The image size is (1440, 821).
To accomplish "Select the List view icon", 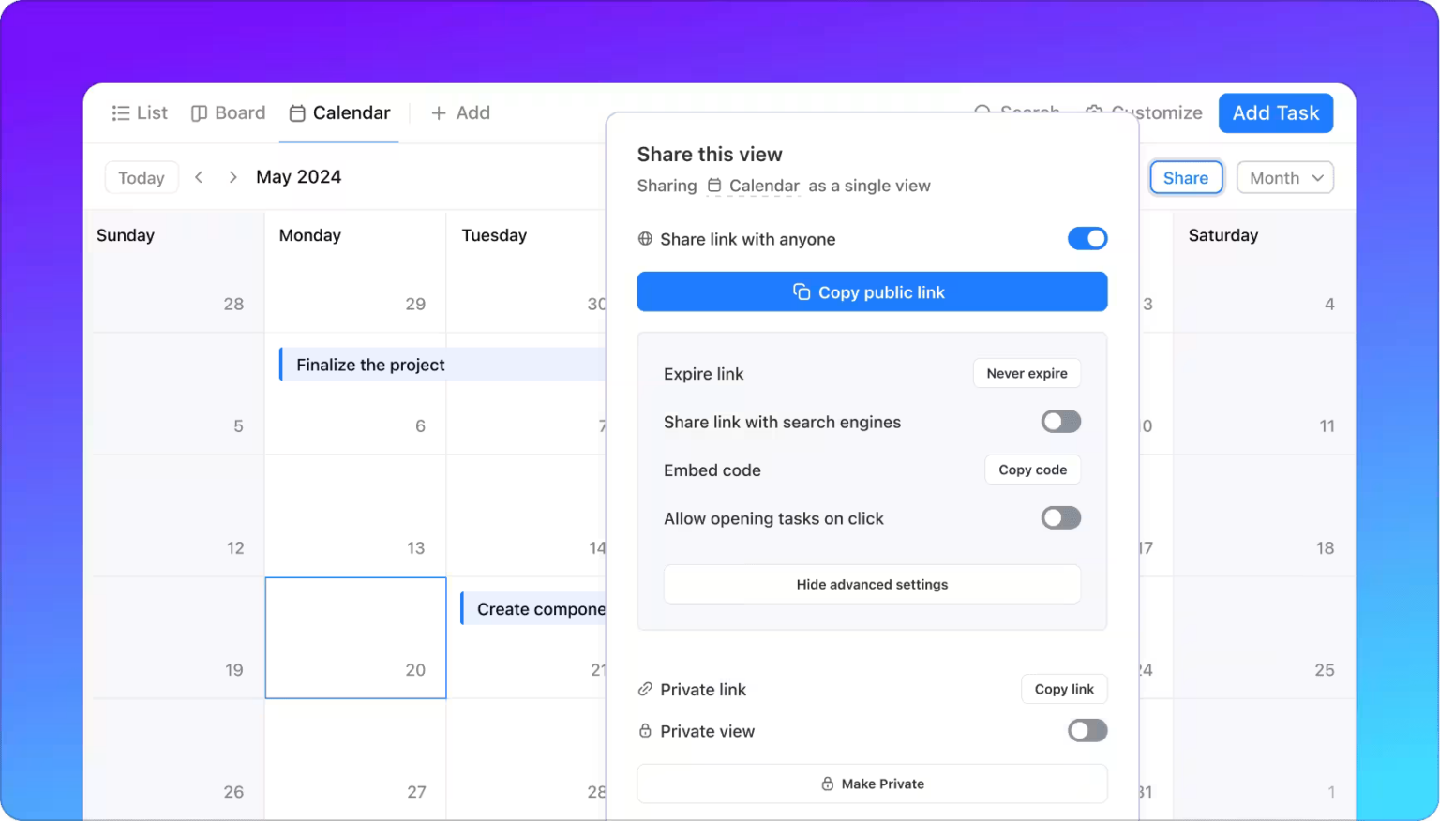I will (x=119, y=112).
